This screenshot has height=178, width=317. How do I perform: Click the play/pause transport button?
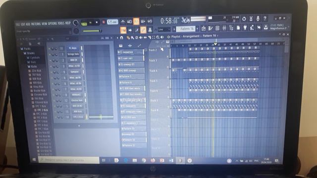point(90,23)
